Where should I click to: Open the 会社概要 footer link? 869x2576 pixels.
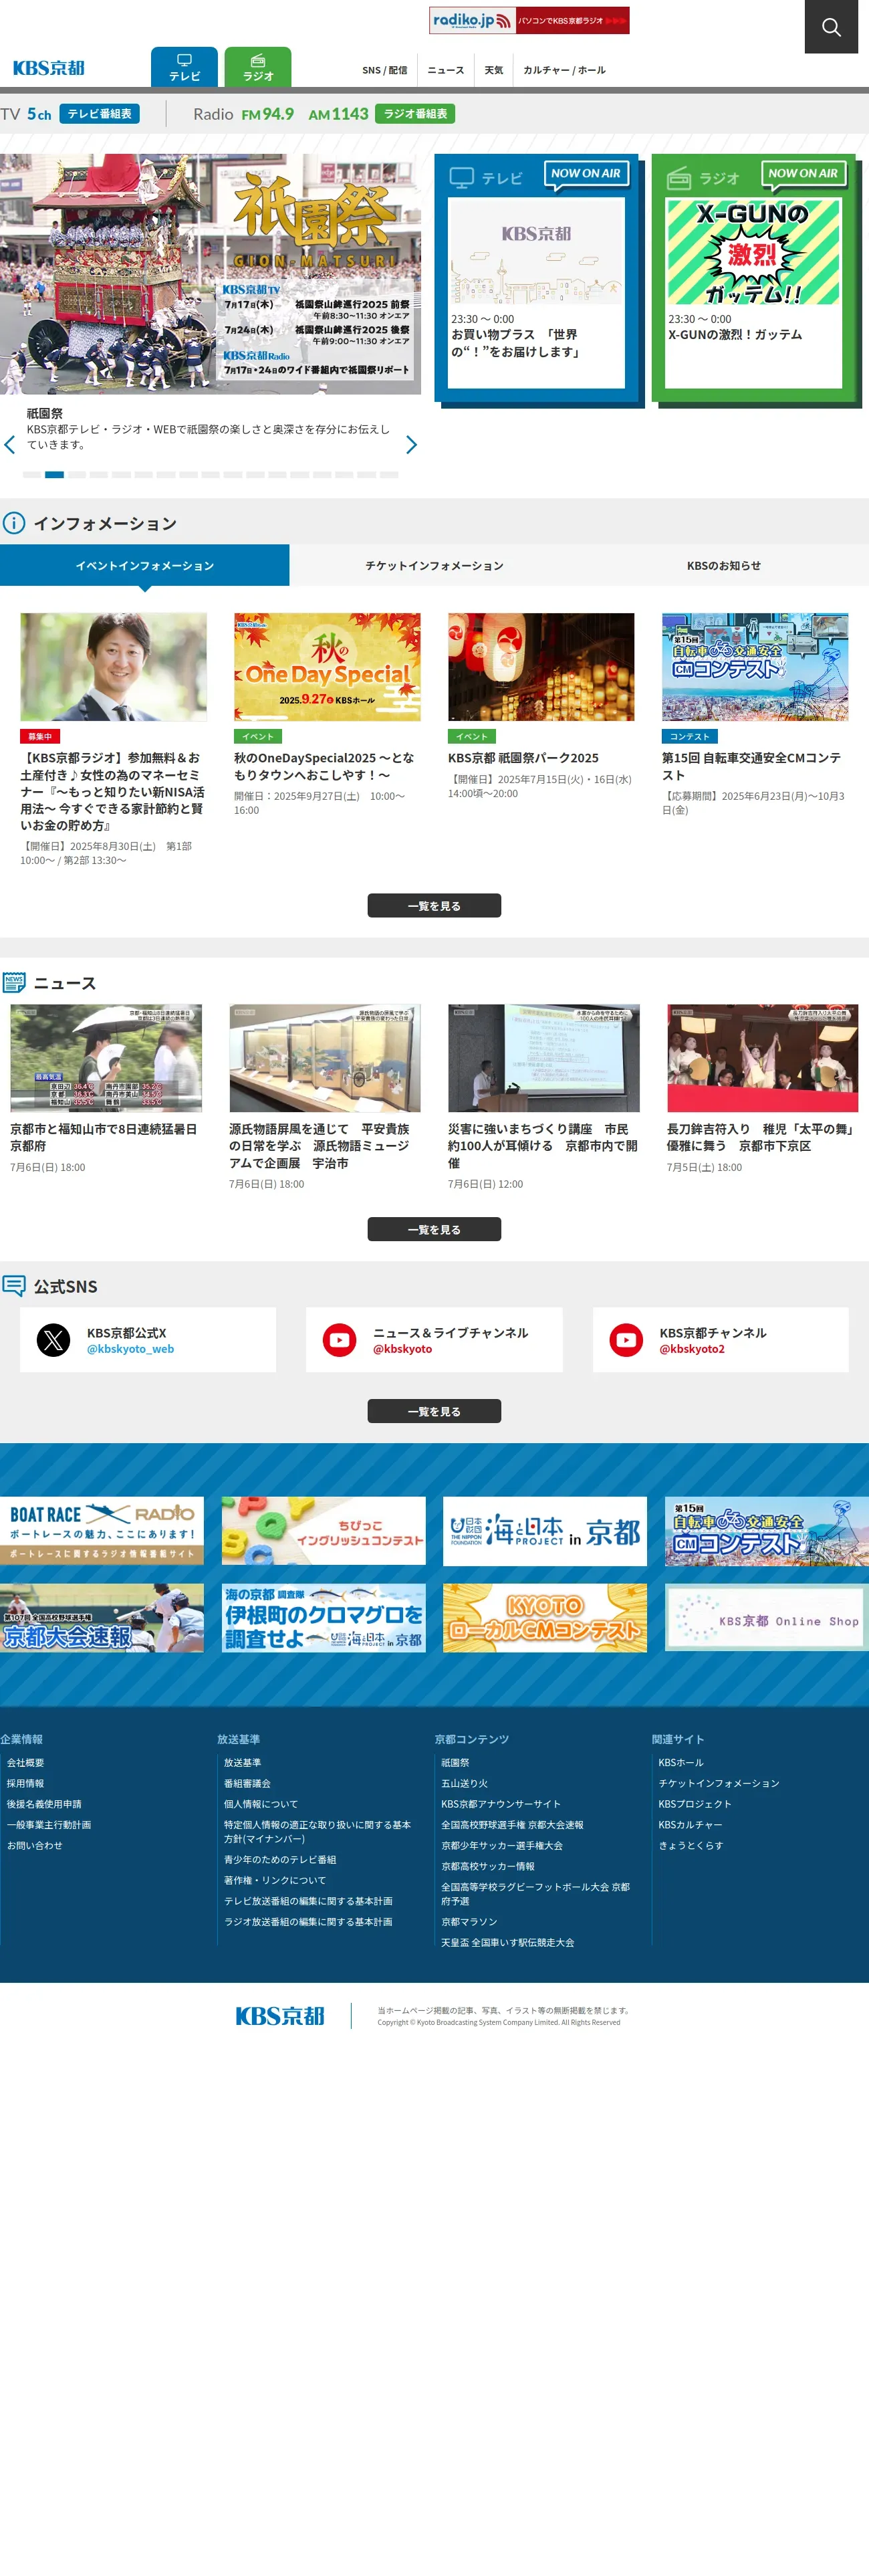[26, 1763]
